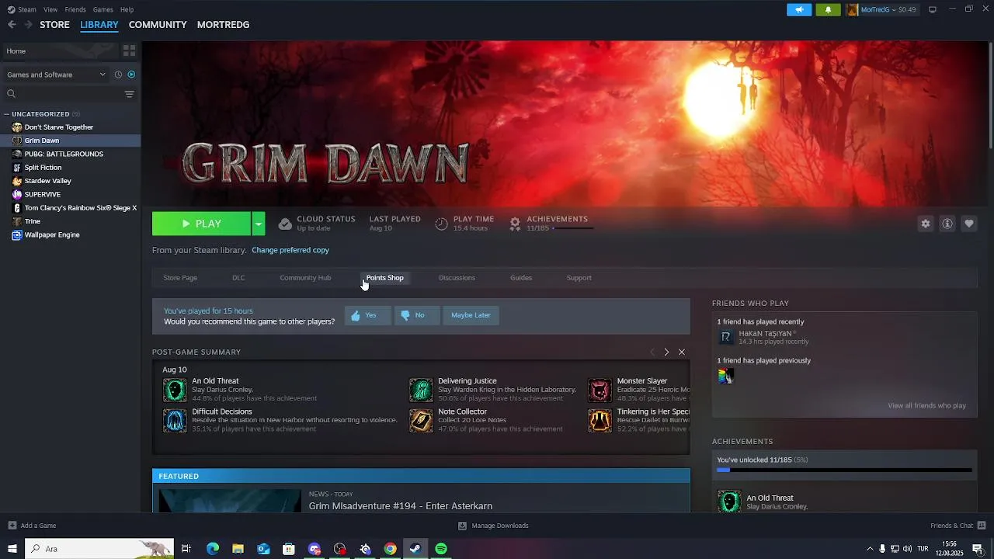
Task: Open Friends & Chat panel
Action: coord(958,526)
